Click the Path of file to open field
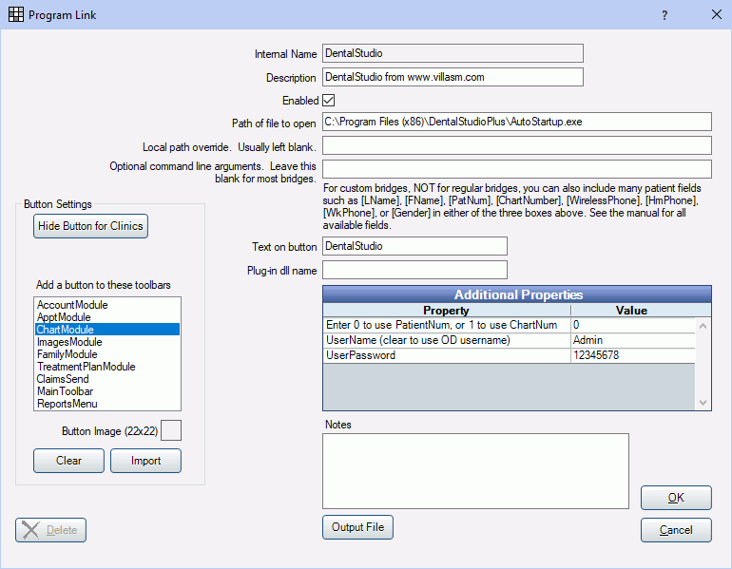732x569 pixels. 517,122
